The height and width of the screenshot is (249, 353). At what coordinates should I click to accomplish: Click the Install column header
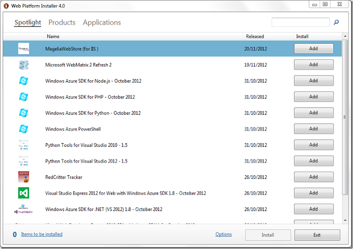[x=318, y=37]
